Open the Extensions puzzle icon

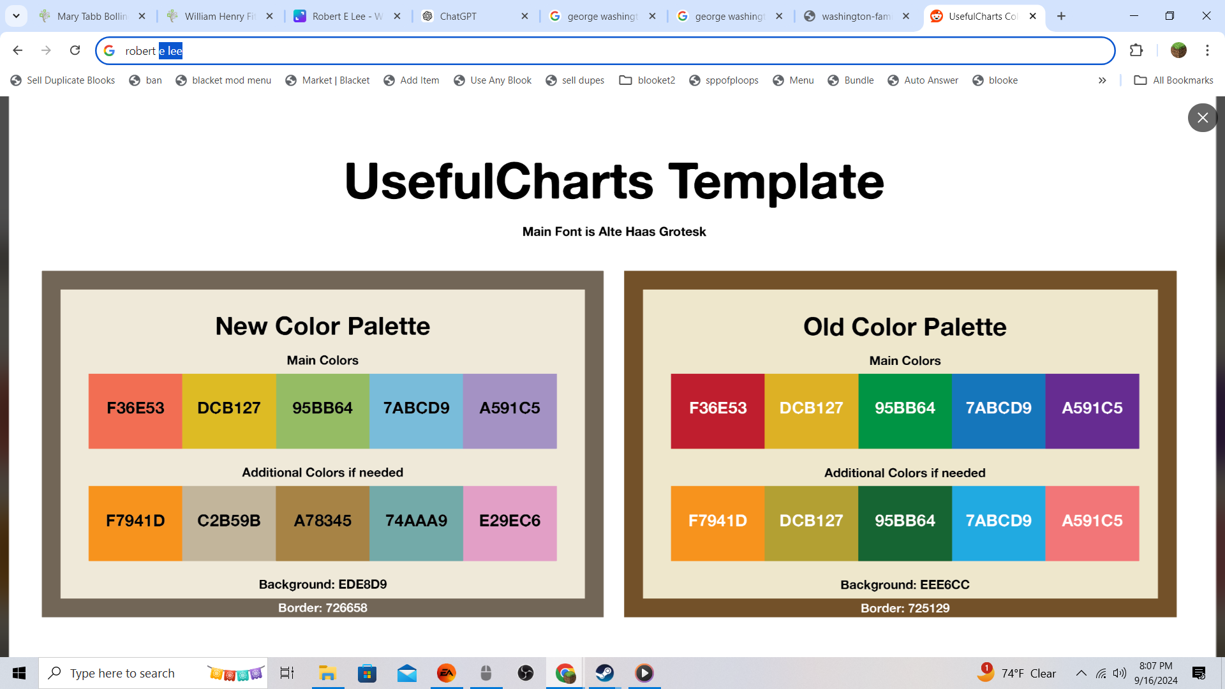pos(1136,50)
